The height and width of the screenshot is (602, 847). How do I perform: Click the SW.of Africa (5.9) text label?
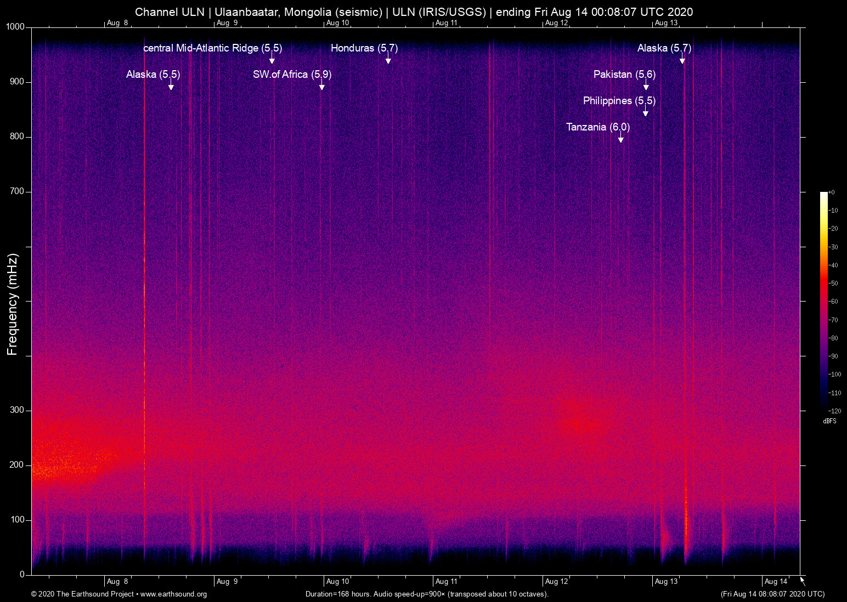(x=292, y=75)
